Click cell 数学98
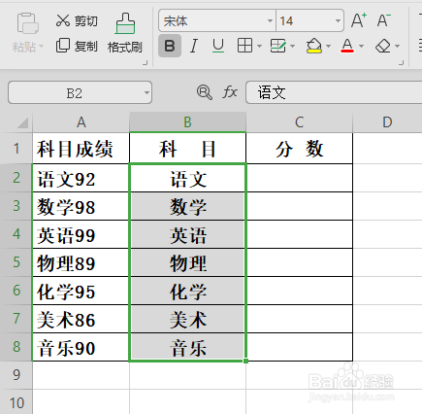This screenshot has width=422, height=414. [x=81, y=206]
